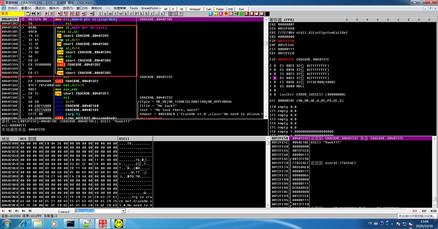Click the Step over toolbar icon

(65, 14)
